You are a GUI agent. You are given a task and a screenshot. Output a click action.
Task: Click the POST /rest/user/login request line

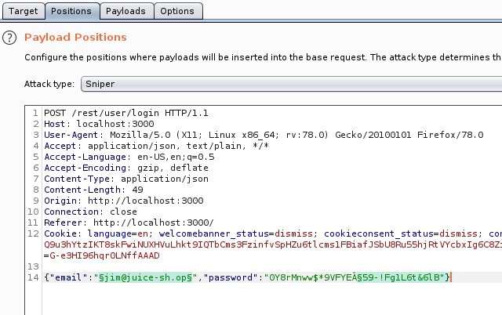126,113
